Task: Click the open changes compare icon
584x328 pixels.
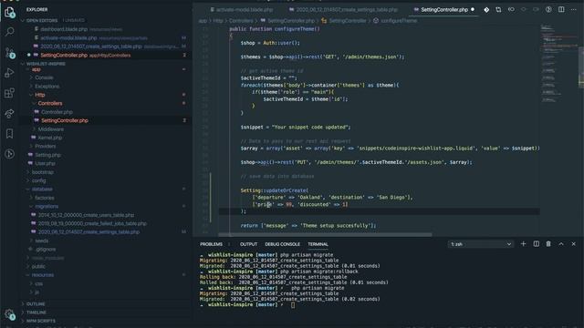Action: (498, 10)
